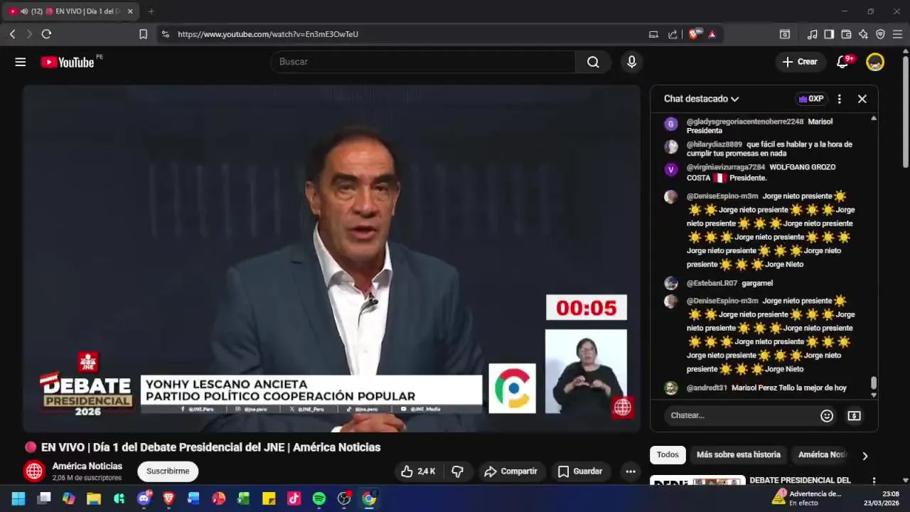Open File Explorer from the taskbar
The image size is (910, 512).
(94, 498)
